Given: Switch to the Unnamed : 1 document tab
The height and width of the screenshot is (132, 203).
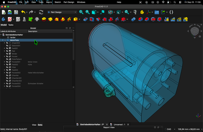Looking at the screenshot, I should (x=119, y=124).
